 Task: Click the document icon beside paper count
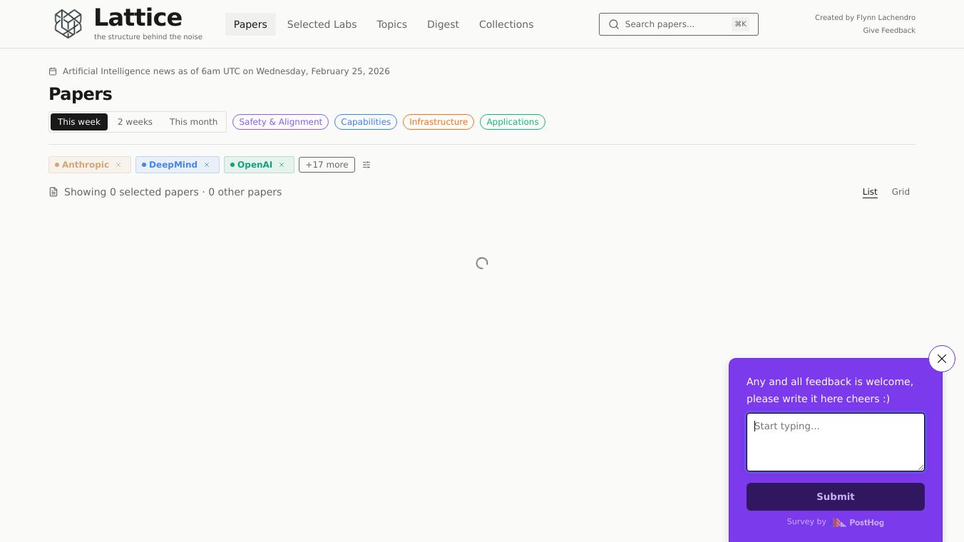click(x=53, y=192)
